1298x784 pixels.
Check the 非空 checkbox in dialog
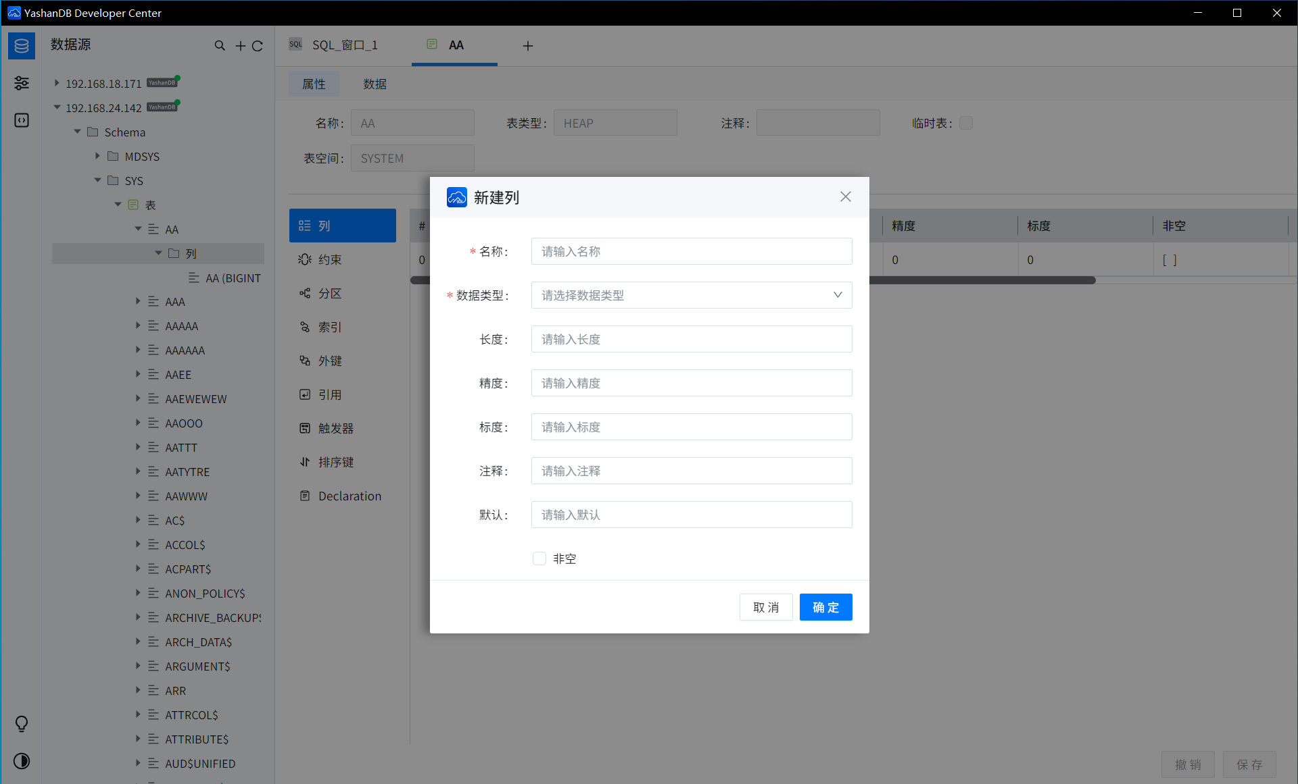point(539,558)
